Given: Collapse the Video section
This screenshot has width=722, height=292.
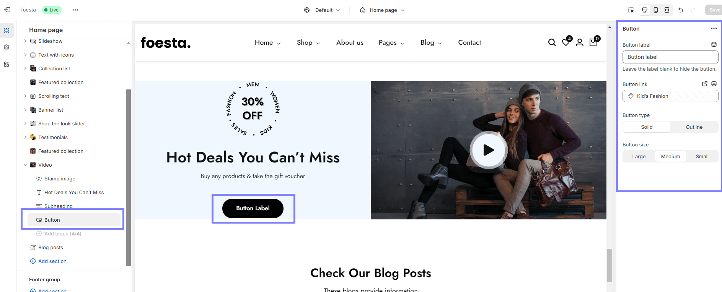Looking at the screenshot, I should pyautogui.click(x=25, y=165).
